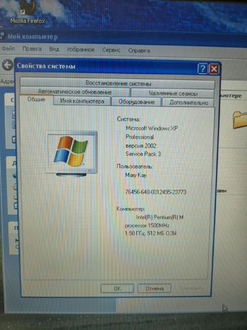Click the Service Pack 3 text
The image size is (247, 330).
[143, 154]
